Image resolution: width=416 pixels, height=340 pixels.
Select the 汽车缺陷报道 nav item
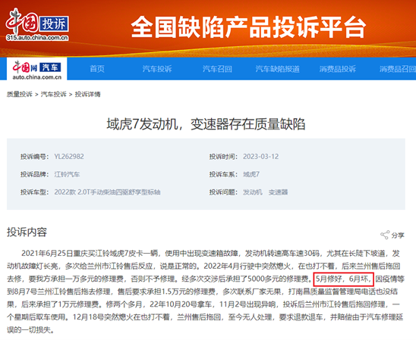(278, 69)
